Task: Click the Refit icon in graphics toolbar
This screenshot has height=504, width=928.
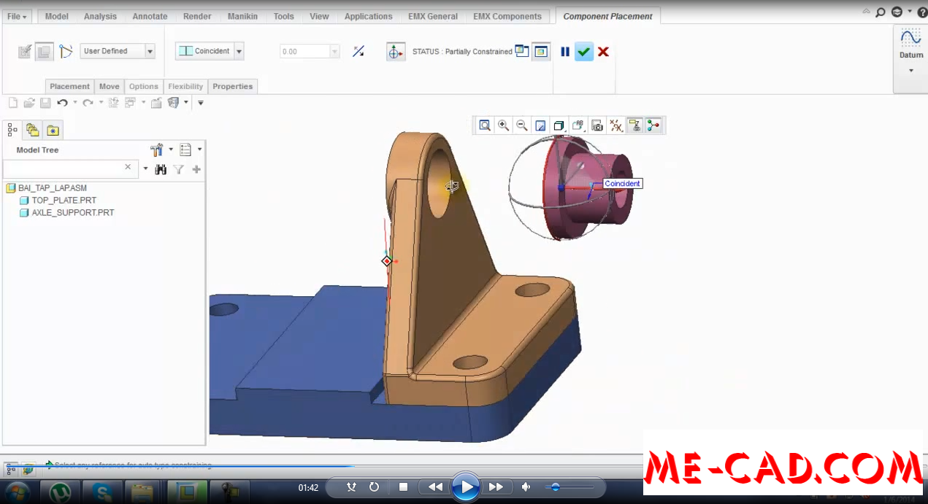Action: [x=485, y=125]
